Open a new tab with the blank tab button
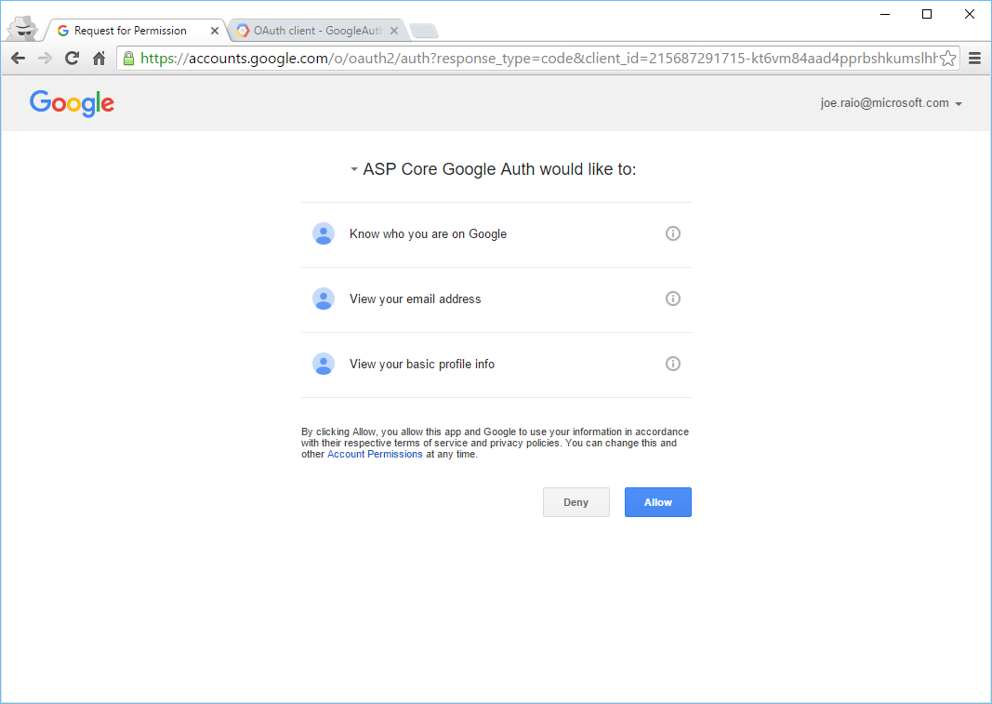Image resolution: width=992 pixels, height=704 pixels. [424, 31]
